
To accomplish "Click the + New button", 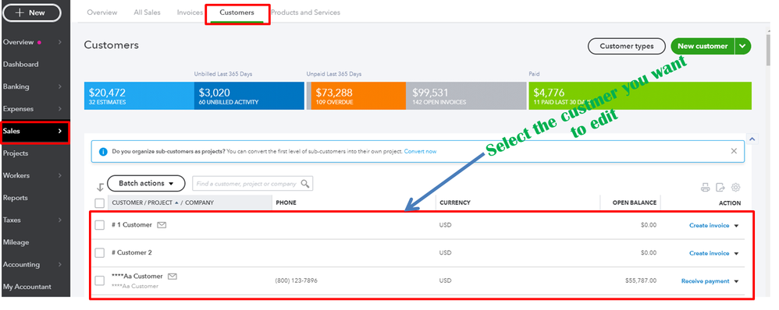I will coord(32,13).
